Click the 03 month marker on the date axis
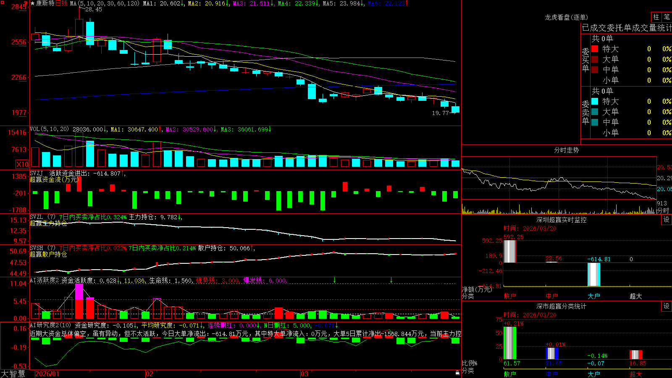This screenshot has height=378, width=672. click(x=304, y=374)
